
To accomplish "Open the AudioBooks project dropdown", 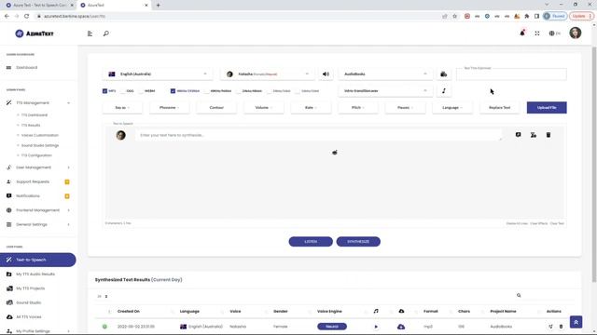I will (x=385, y=74).
